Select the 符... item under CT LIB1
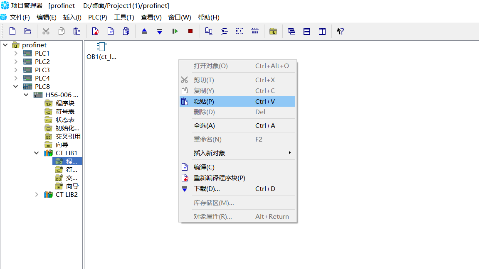This screenshot has width=479, height=269. click(72, 169)
